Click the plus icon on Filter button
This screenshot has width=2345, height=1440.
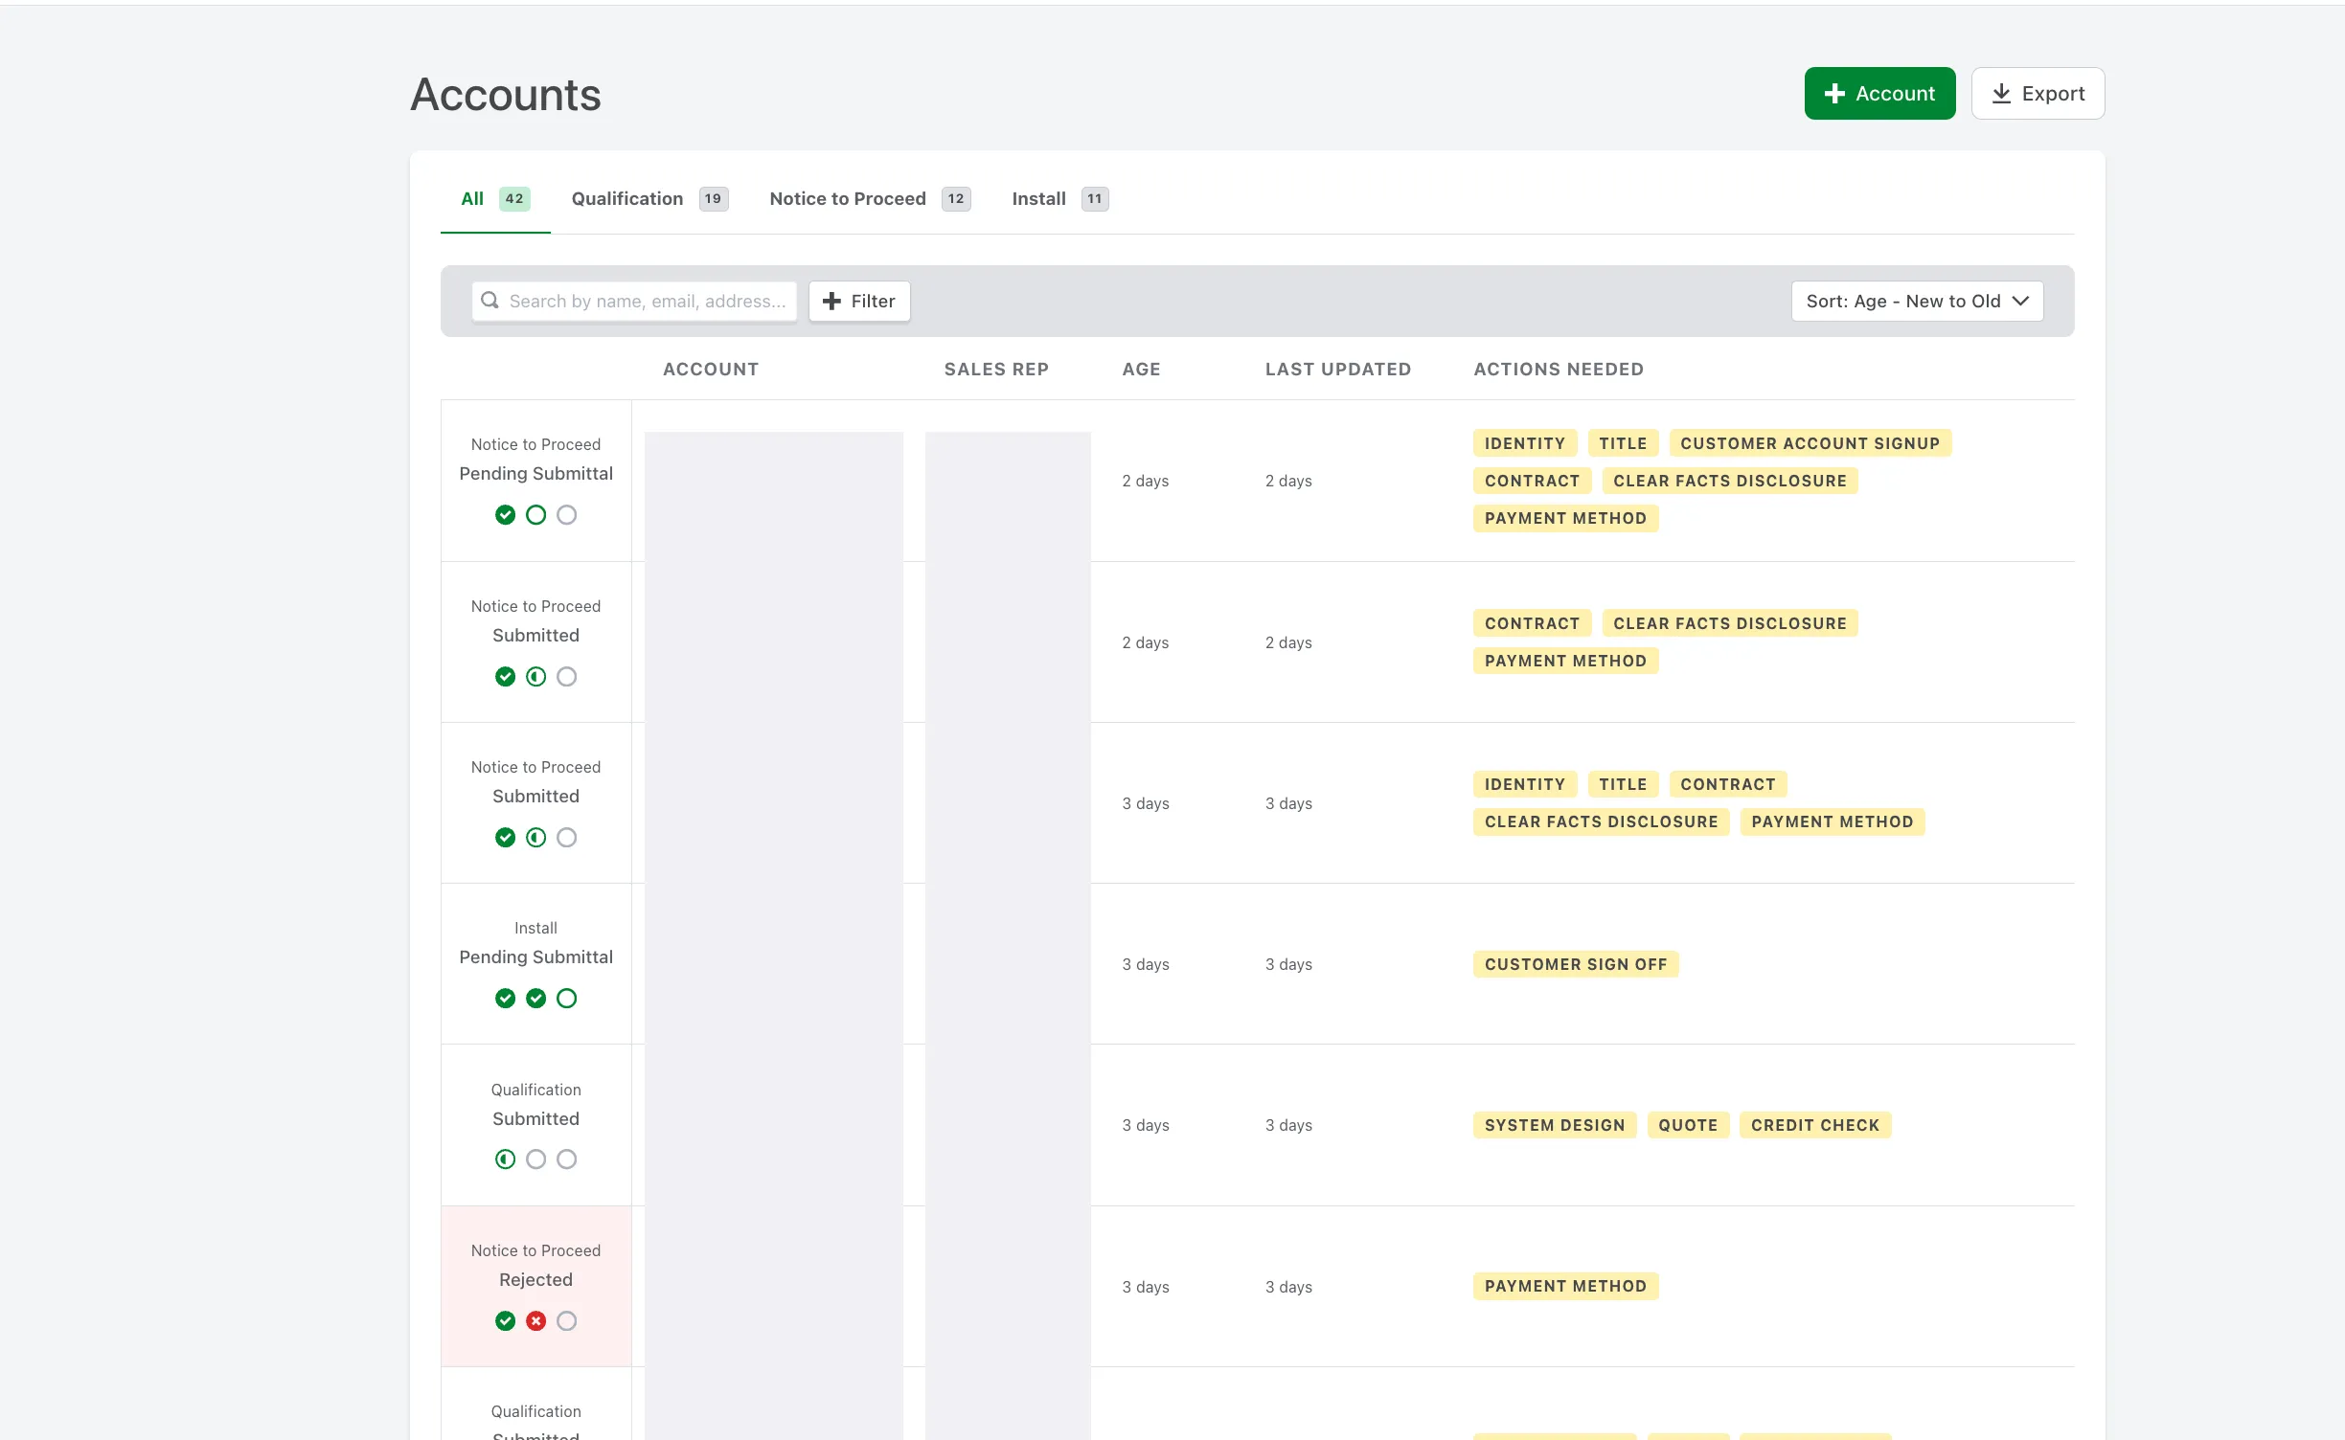[831, 301]
